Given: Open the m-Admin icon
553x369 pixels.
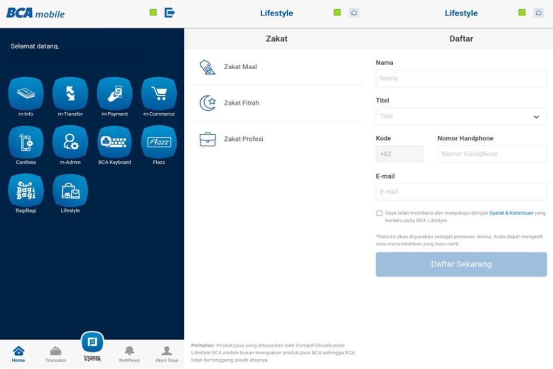Looking at the screenshot, I should point(70,142).
